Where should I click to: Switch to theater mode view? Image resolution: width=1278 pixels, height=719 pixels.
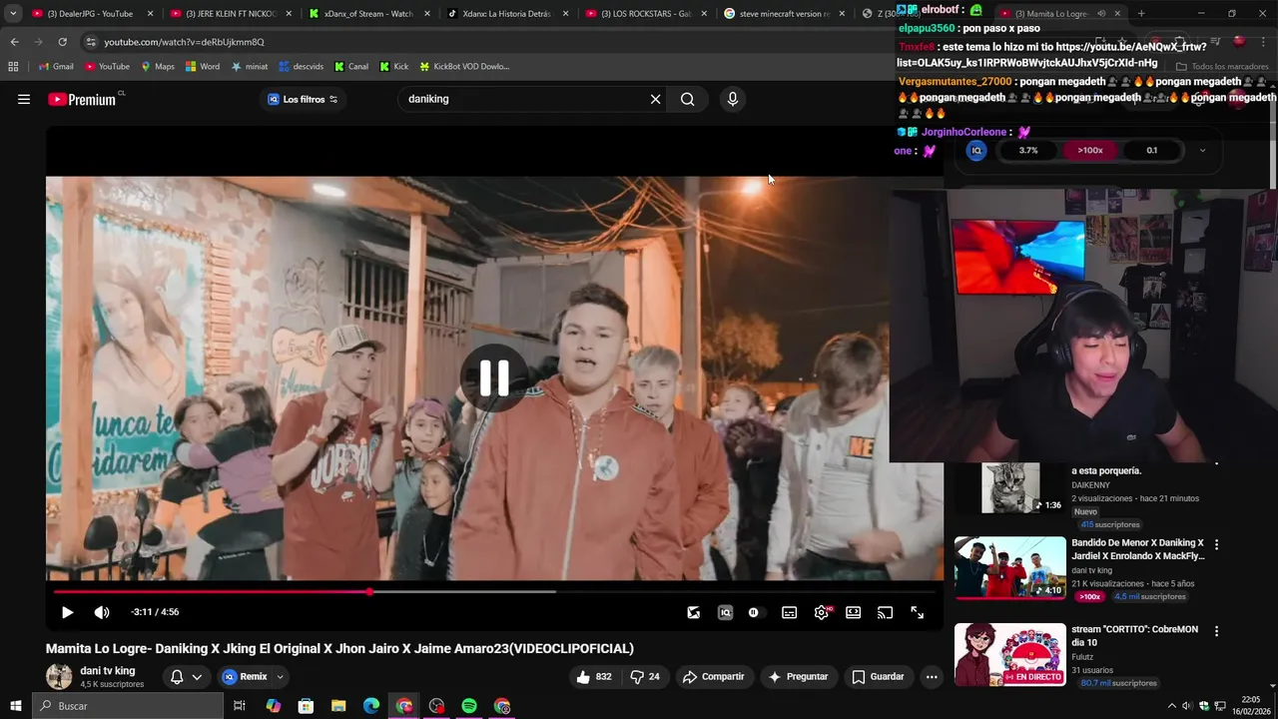[853, 612]
